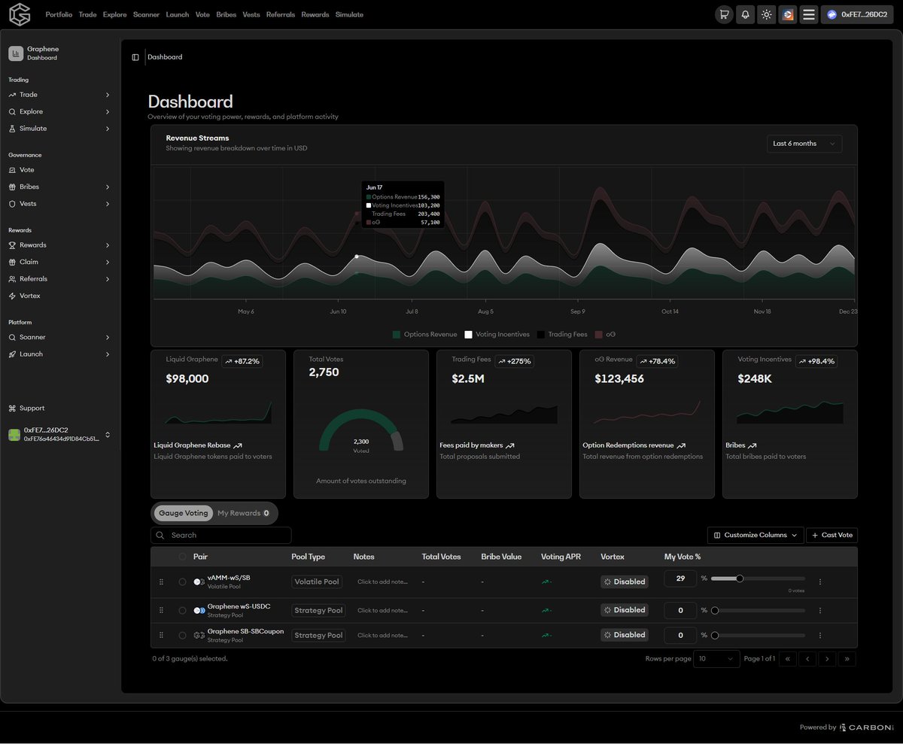
Task: Open row options for Graphene wS-USDC
Action: pos(820,610)
